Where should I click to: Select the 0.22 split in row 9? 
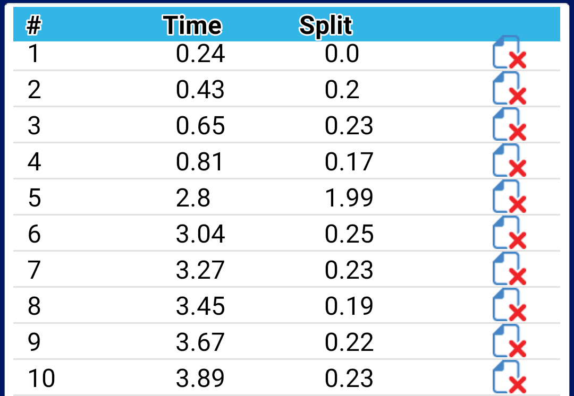point(349,342)
